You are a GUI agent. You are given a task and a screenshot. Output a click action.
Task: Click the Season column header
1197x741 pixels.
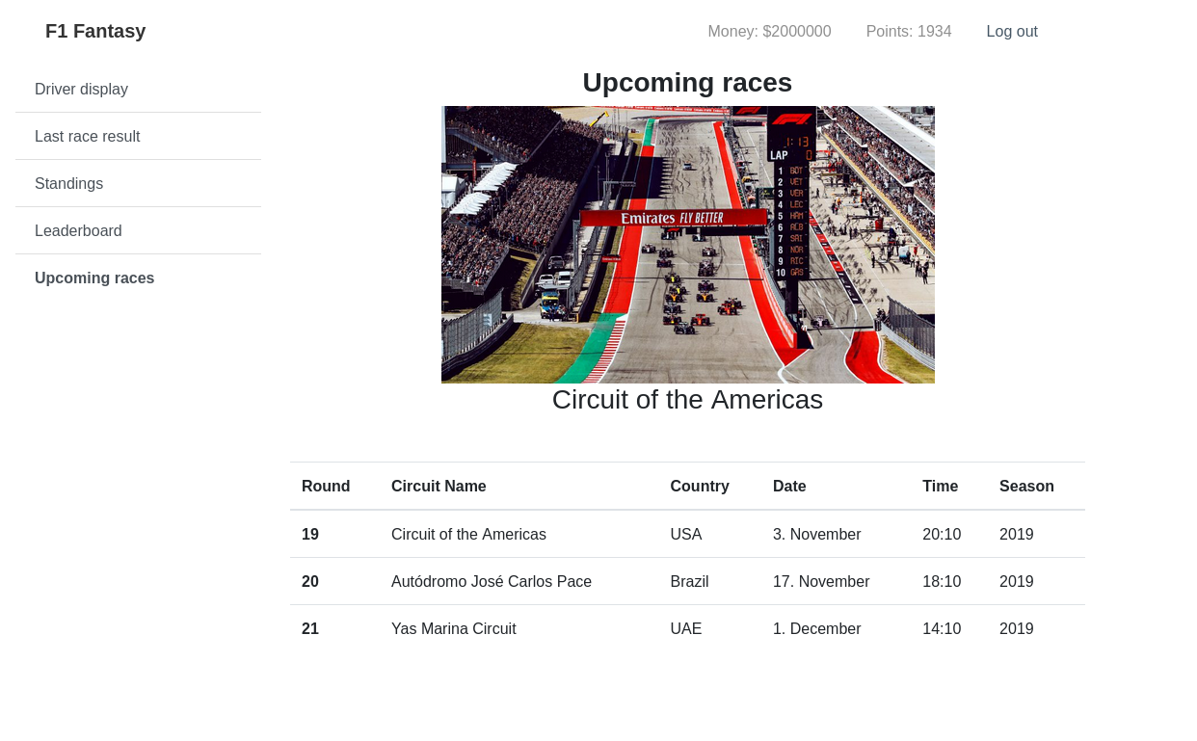1026,486
